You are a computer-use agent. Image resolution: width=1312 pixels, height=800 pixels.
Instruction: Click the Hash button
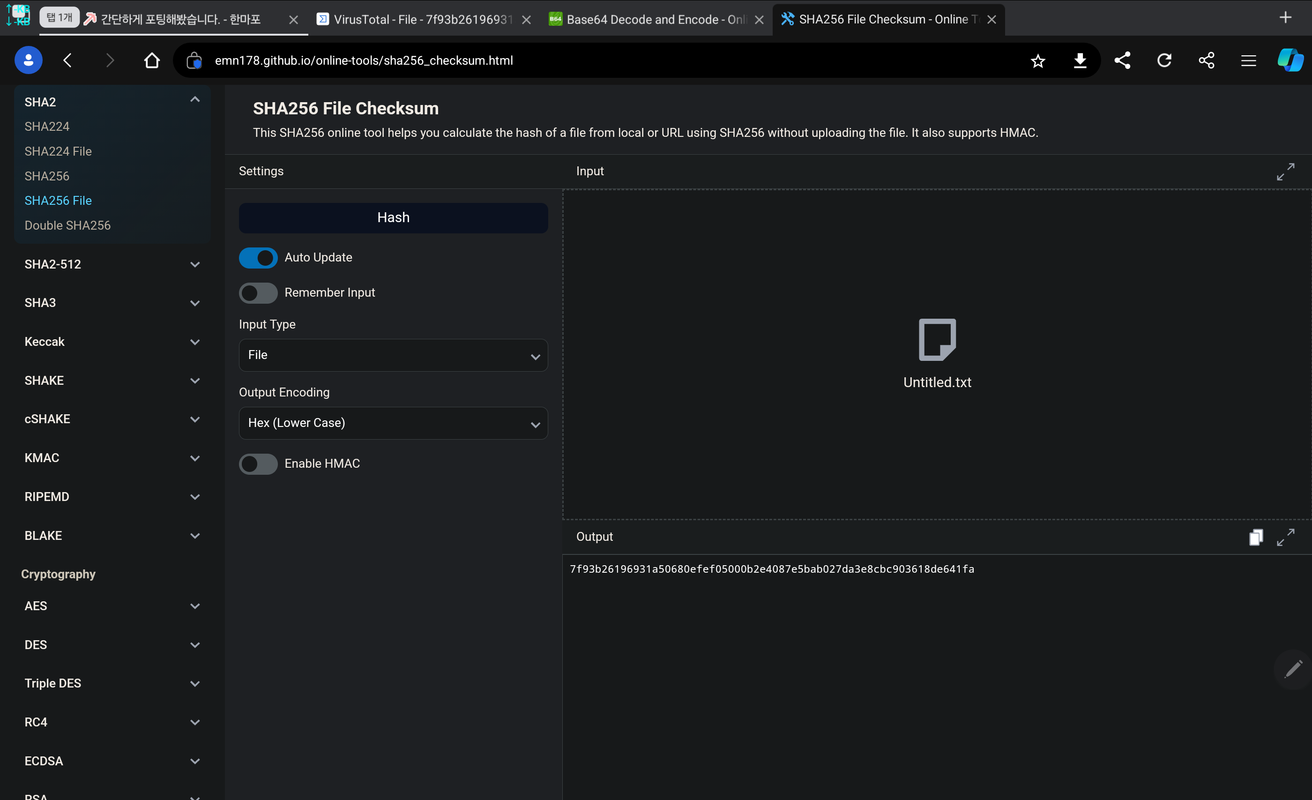(x=394, y=217)
